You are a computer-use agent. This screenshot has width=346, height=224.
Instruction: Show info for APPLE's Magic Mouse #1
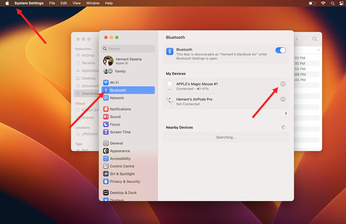tap(283, 84)
